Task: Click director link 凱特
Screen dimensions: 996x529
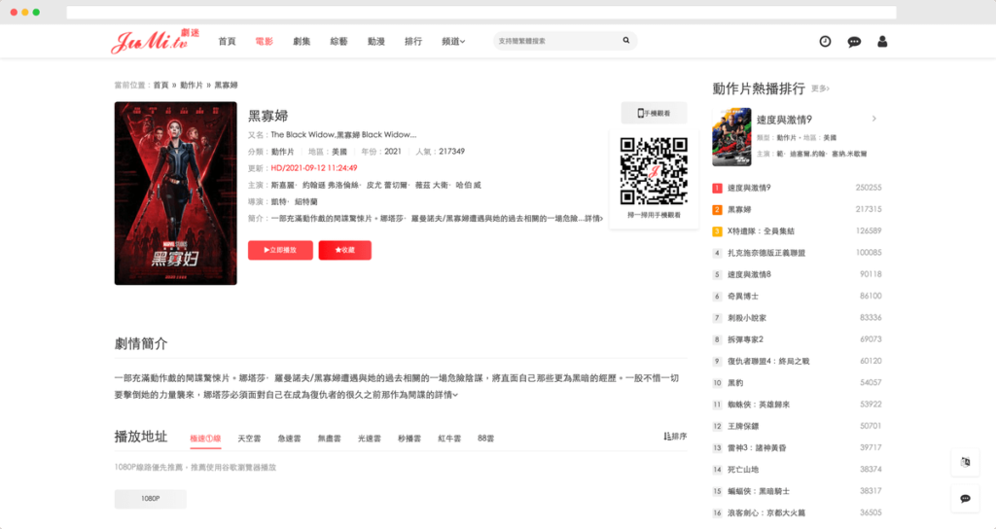Action: click(279, 202)
